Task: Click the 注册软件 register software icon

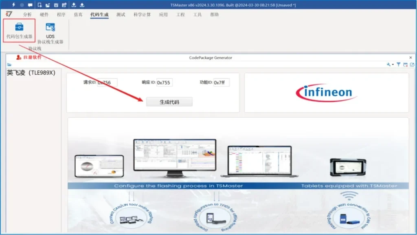Action: (x=18, y=58)
